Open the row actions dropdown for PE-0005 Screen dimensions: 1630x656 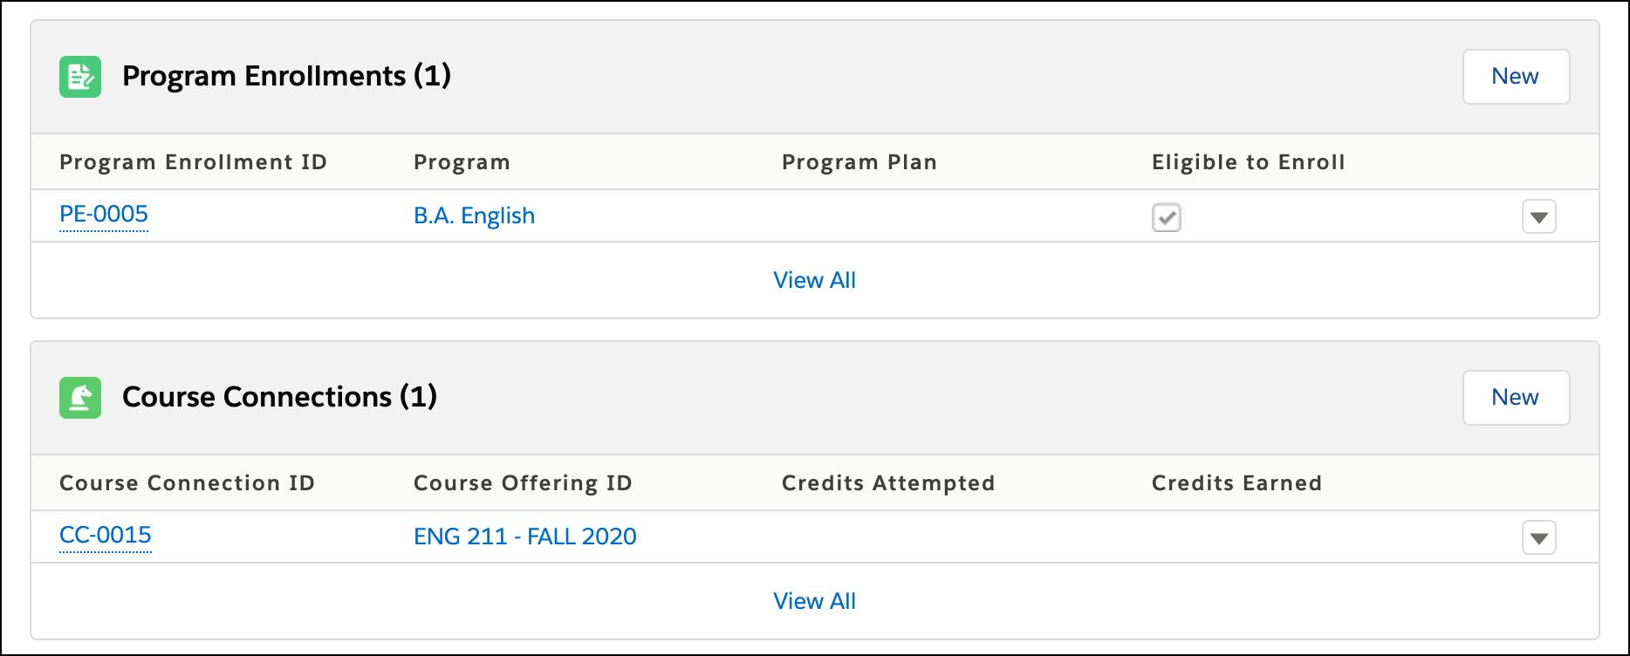pyautogui.click(x=1538, y=216)
